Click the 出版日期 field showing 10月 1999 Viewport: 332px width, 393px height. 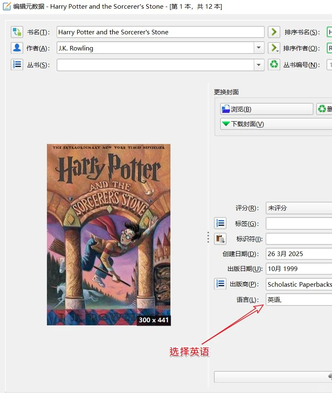[x=299, y=268]
